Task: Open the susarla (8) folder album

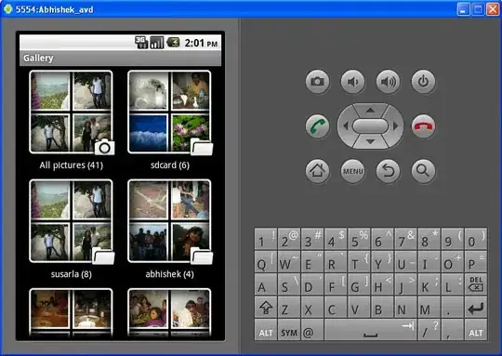Action: [x=71, y=221]
